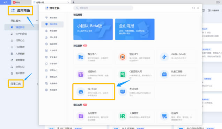Open the 备份中心 backup center app
Image resolution: width=222 pixels, height=129 pixels.
point(93,57)
